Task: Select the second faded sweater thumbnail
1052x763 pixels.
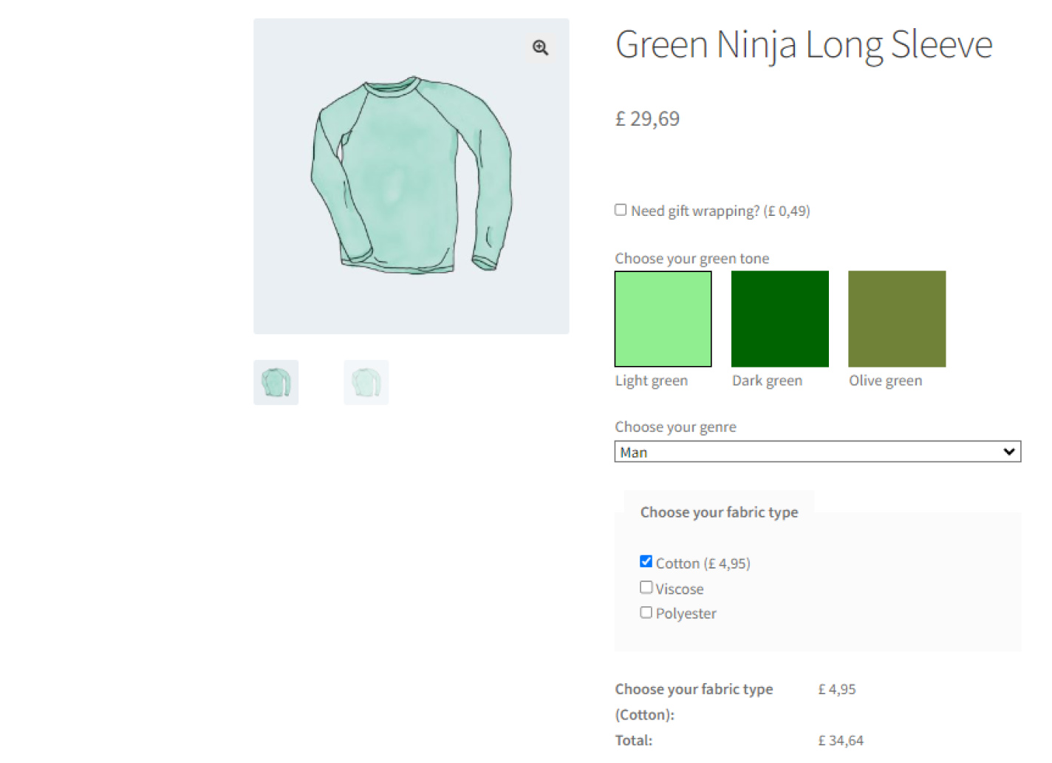Action: click(x=366, y=382)
